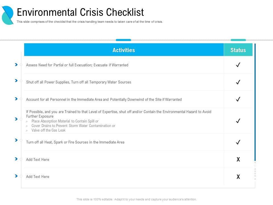The height and width of the screenshot is (205, 273).
Task: Toggle the checkmark for the evacuation row
Action: point(238,65)
